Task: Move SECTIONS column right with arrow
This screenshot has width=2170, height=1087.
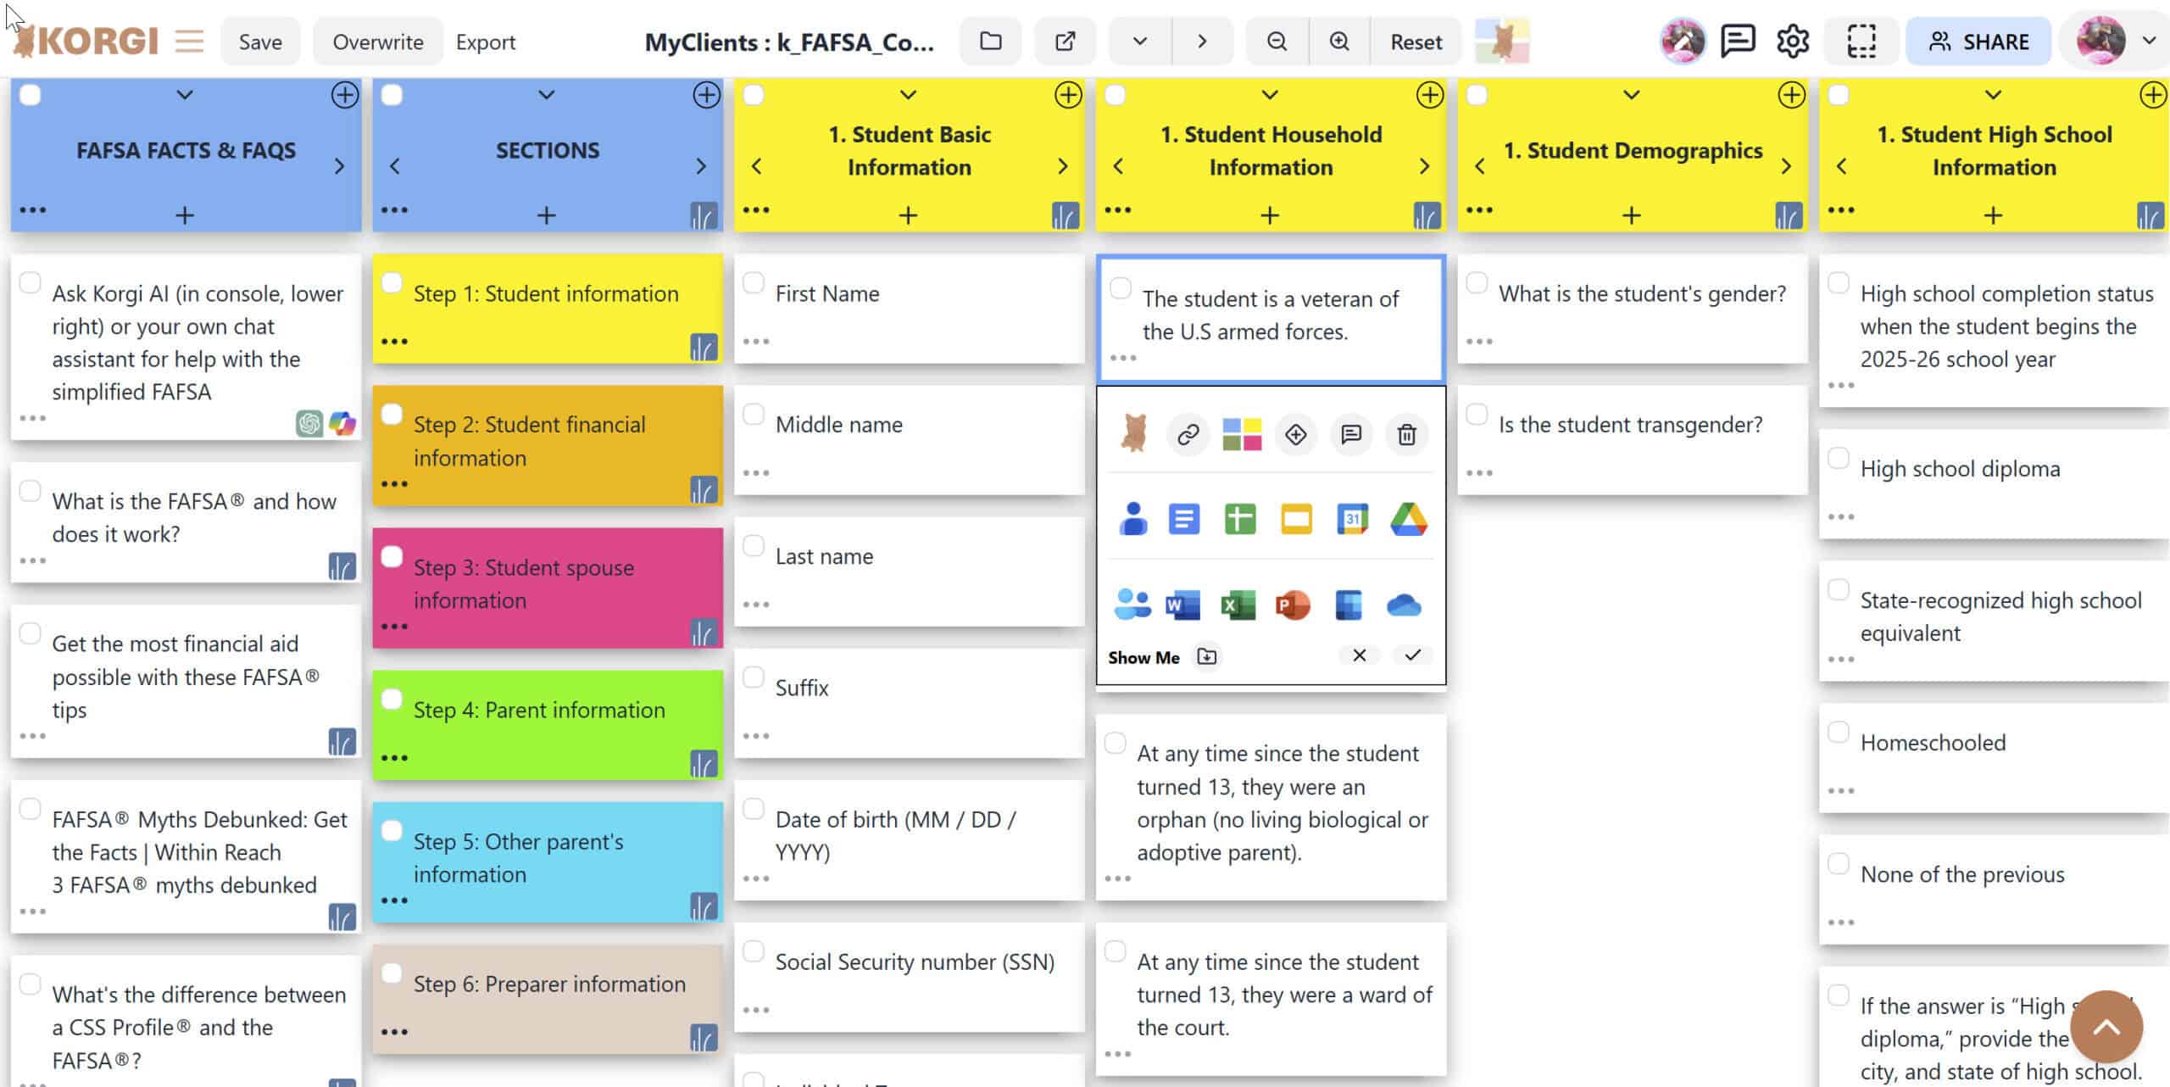Action: (701, 166)
